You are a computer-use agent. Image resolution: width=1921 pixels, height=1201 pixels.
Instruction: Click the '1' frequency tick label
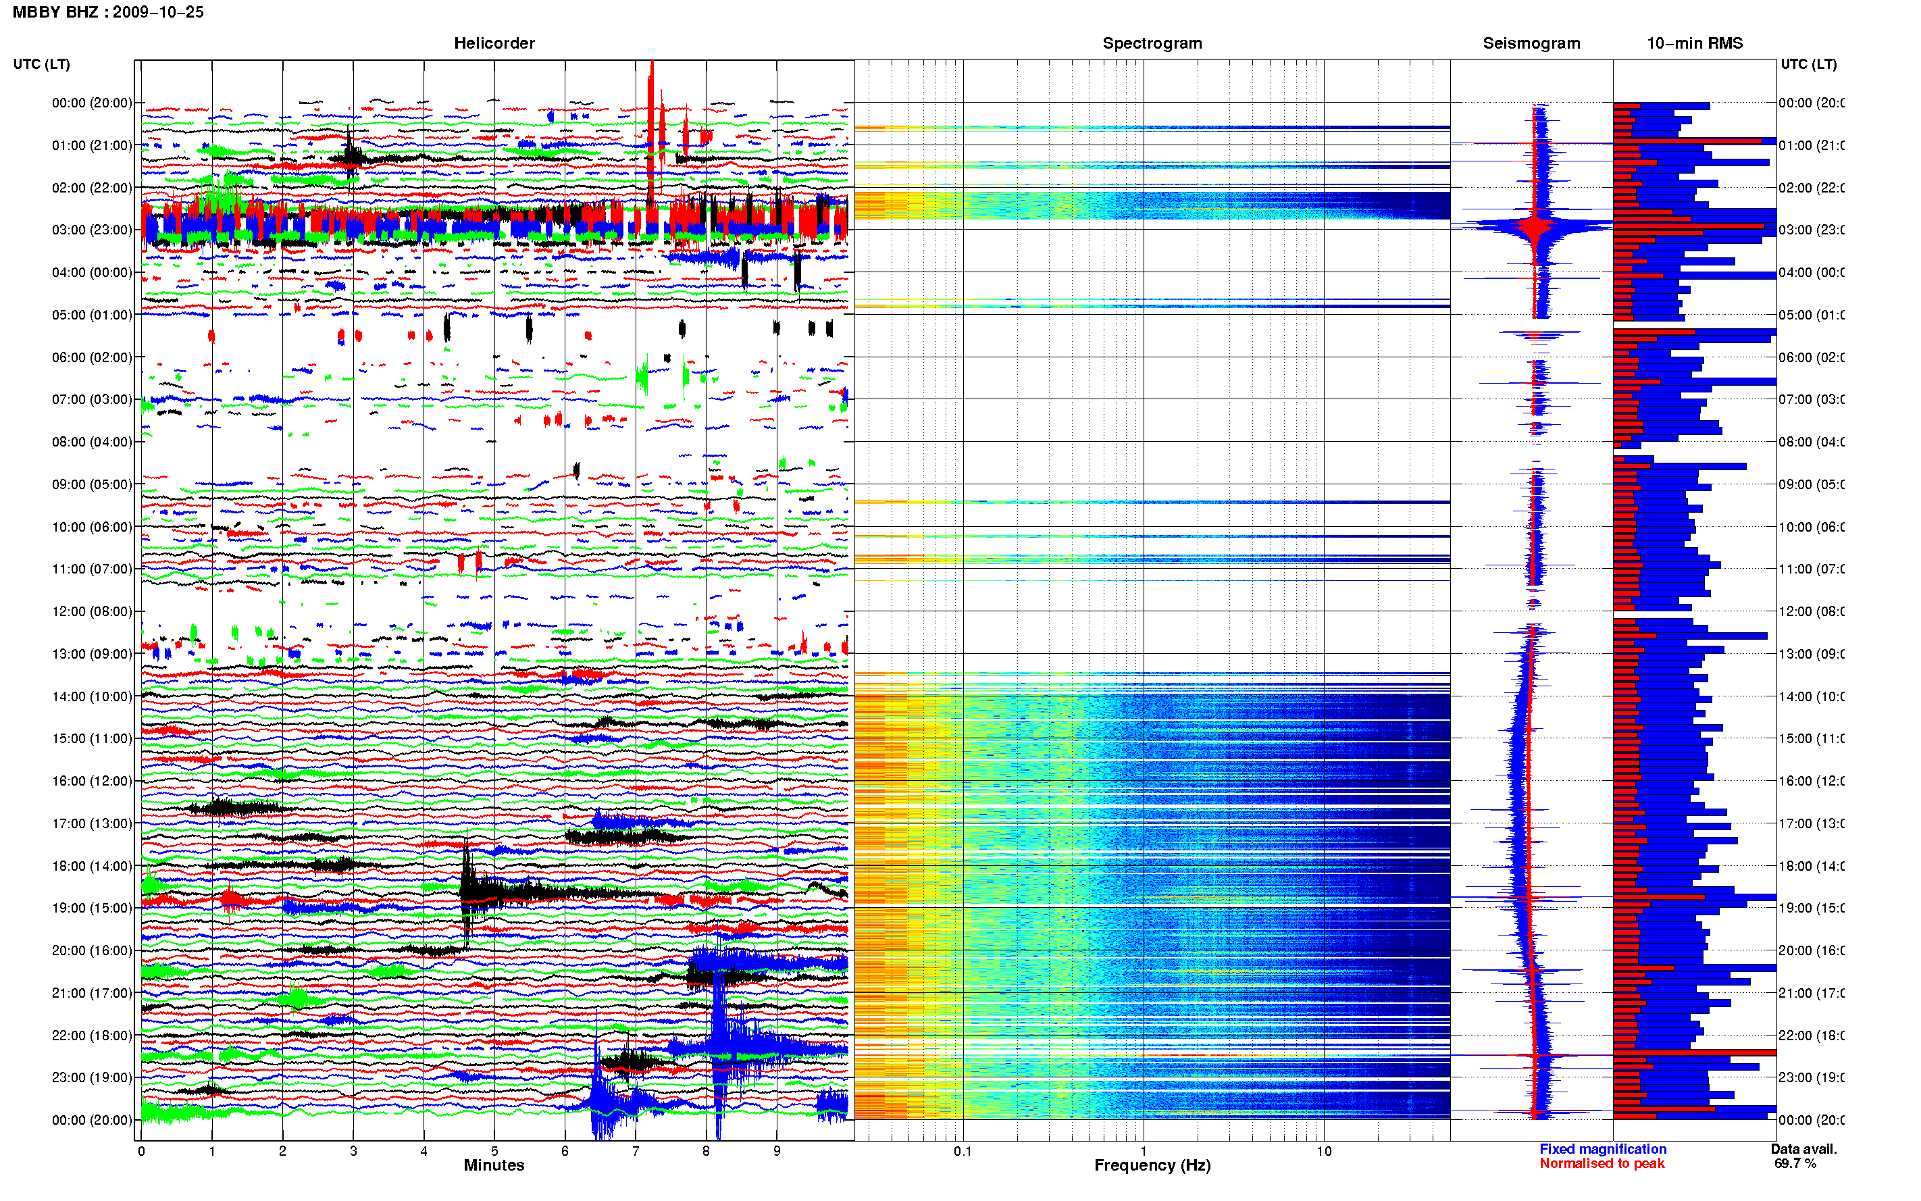coord(1144,1151)
